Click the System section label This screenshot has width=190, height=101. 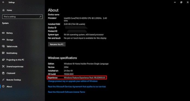(5, 23)
